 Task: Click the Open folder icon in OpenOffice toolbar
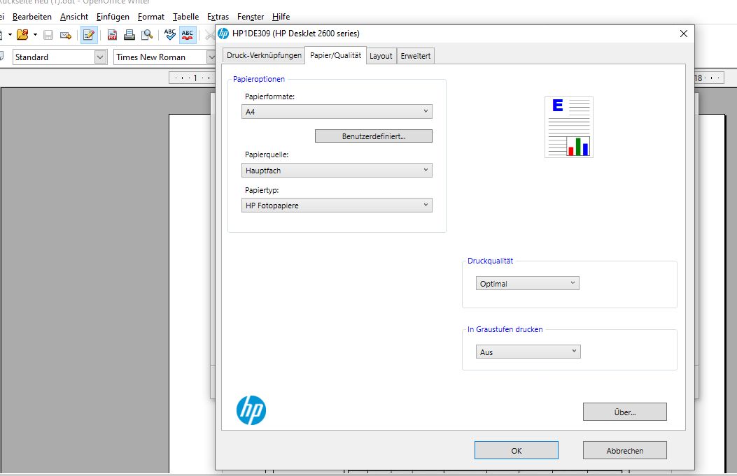pos(22,35)
